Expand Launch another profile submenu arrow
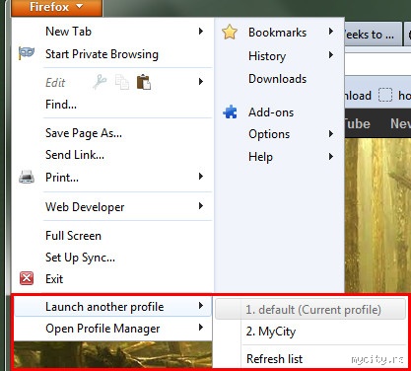Screen dimensions: 411x371 tap(201, 306)
